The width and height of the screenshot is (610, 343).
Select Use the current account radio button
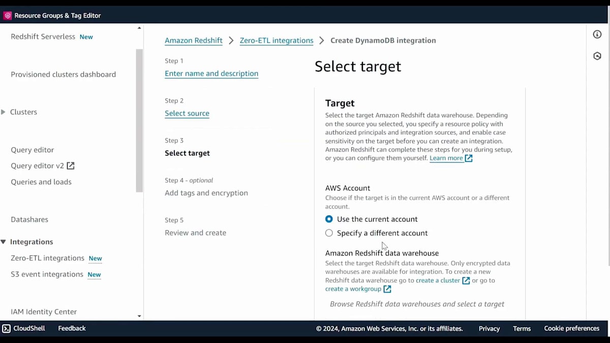coord(329,219)
